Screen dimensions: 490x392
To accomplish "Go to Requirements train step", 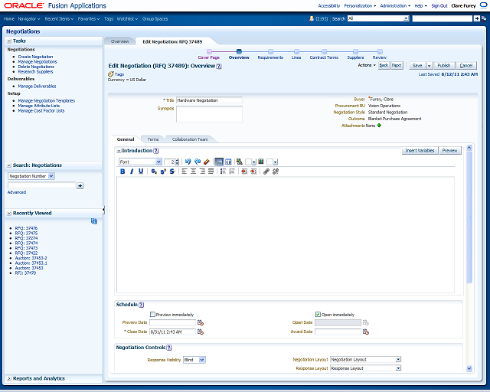I will [x=270, y=54].
